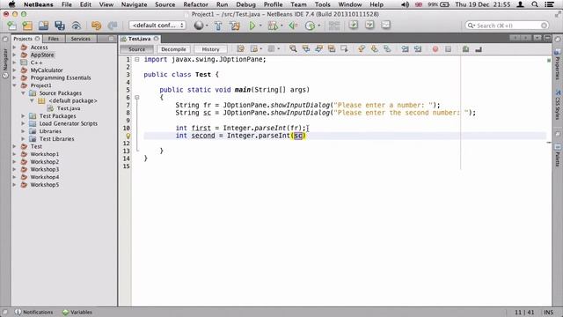563x317 pixels.
Task: Click the New Project toolbar icon
Action: pos(27,26)
